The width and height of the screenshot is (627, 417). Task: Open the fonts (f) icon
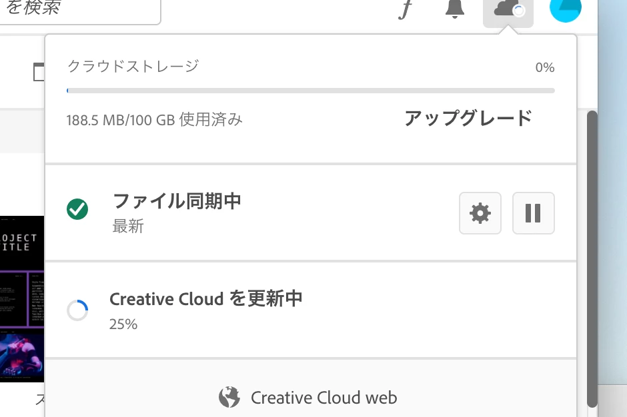(405, 9)
